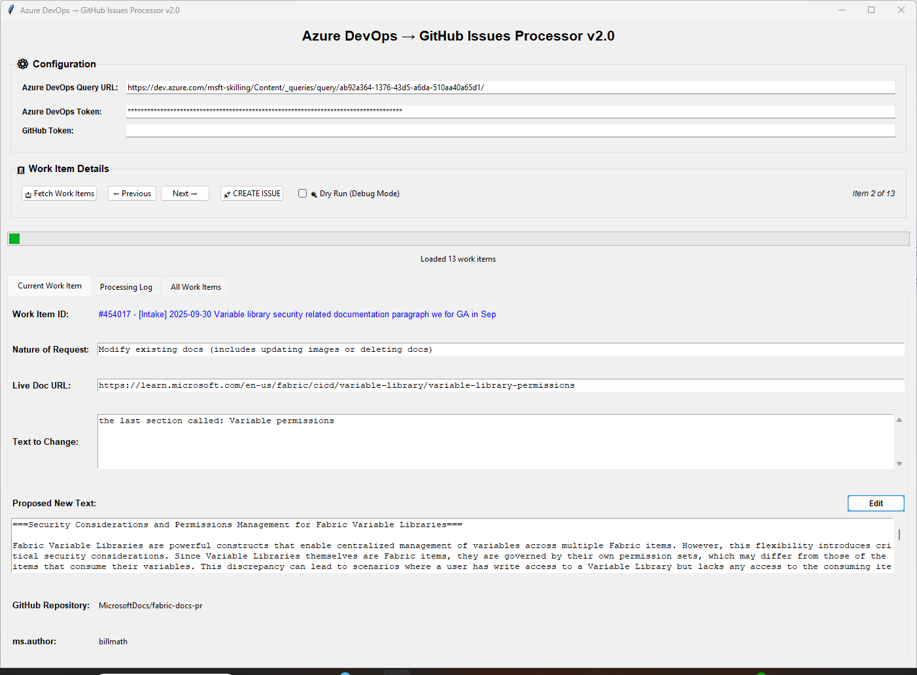Fetch Work Items button
The width and height of the screenshot is (917, 675).
(60, 194)
